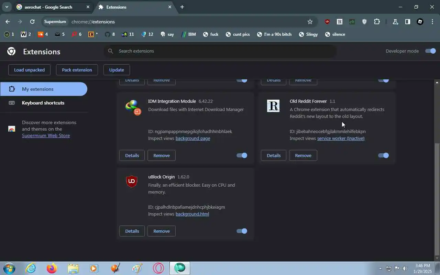This screenshot has height=275, width=440.
Task: Click the taskbar clock showing 3:46 PM
Action: tap(422, 268)
